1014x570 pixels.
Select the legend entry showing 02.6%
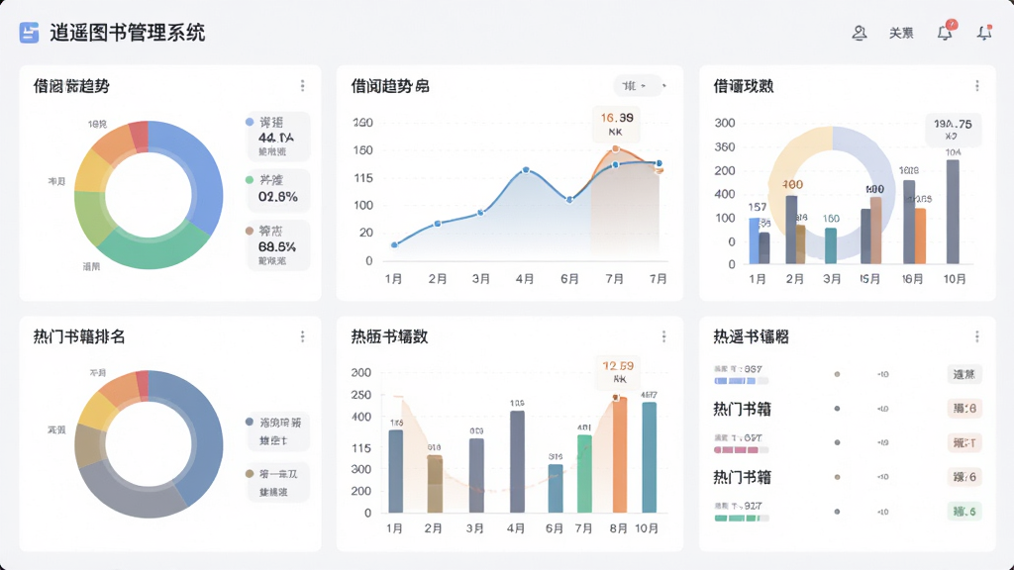click(277, 189)
